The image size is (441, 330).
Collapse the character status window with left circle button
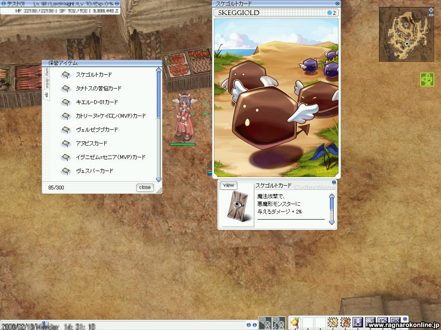click(x=3, y=3)
